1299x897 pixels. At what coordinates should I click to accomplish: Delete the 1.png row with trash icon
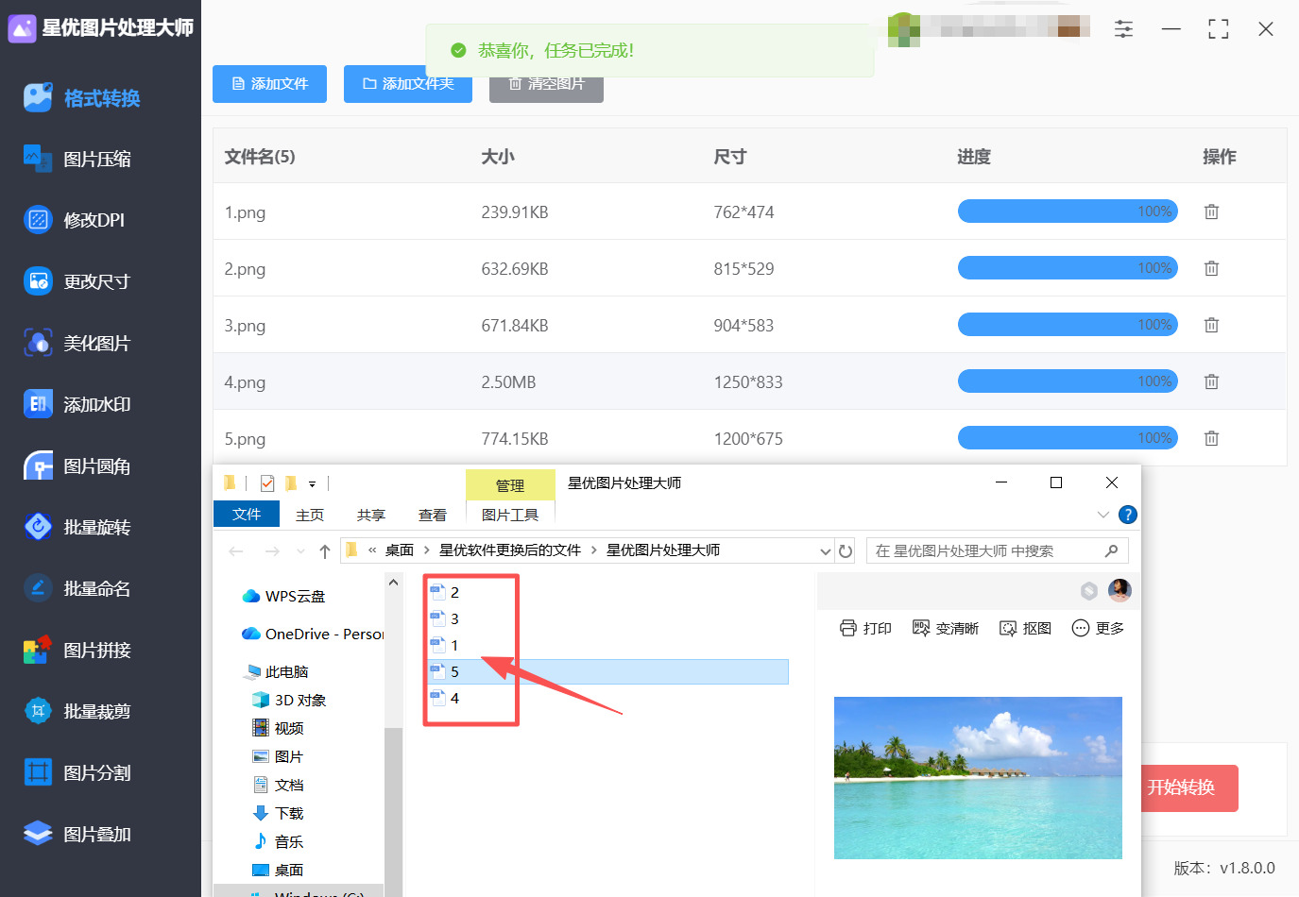click(x=1211, y=212)
